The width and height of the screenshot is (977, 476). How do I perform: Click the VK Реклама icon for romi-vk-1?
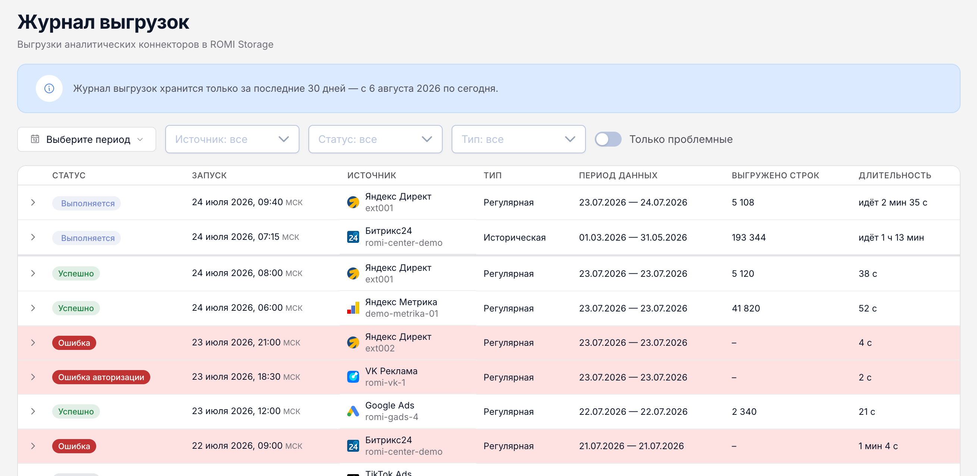(x=353, y=377)
